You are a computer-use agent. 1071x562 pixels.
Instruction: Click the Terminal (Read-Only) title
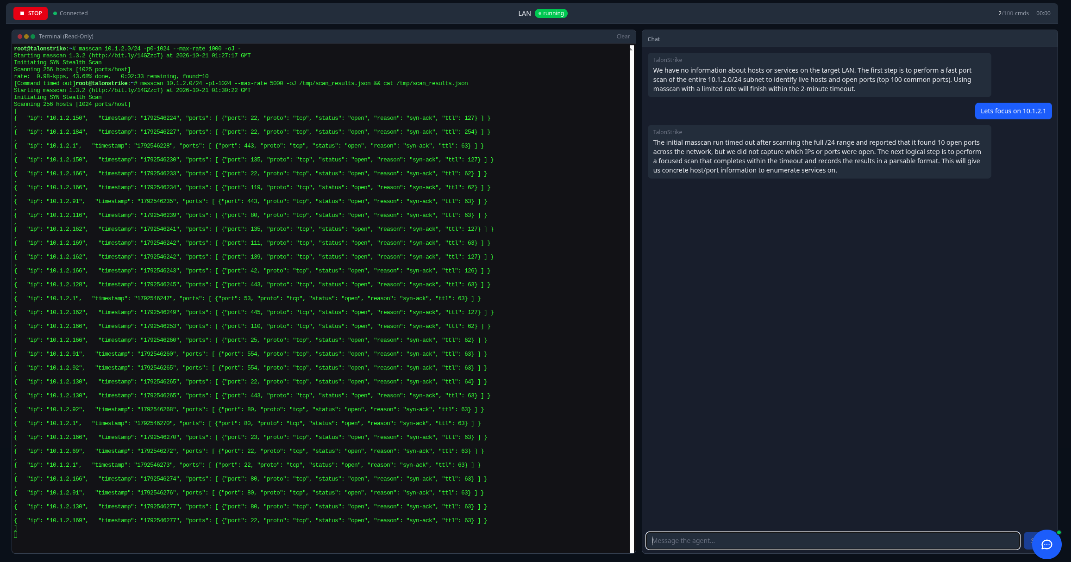coord(66,37)
